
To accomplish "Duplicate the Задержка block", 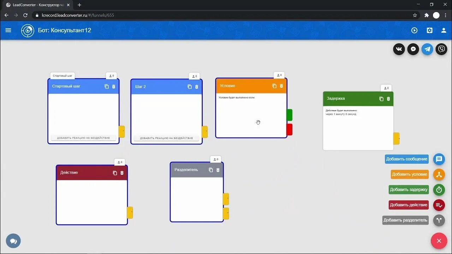I will [381, 99].
